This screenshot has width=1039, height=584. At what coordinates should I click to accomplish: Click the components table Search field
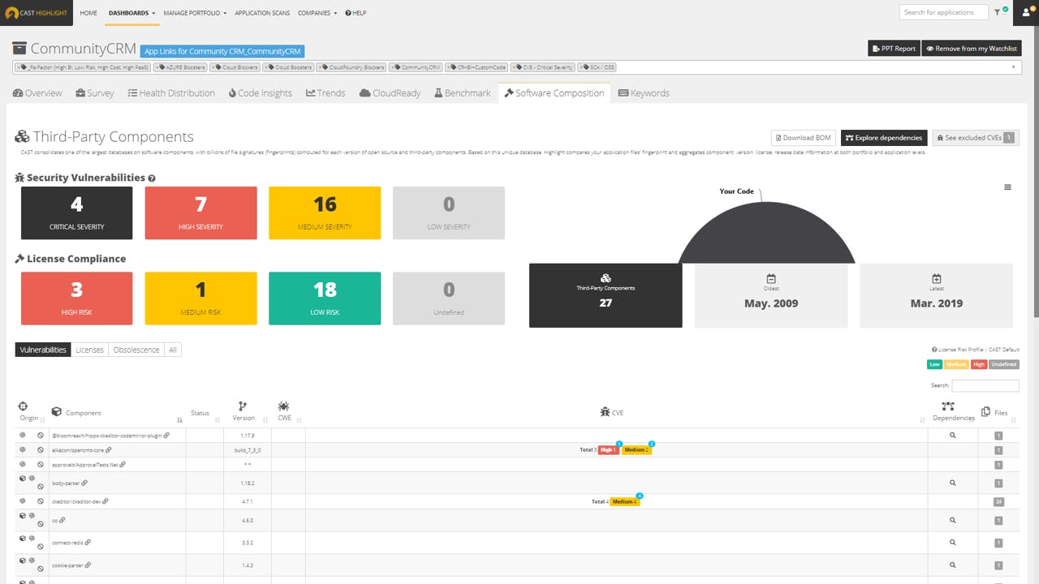(985, 386)
